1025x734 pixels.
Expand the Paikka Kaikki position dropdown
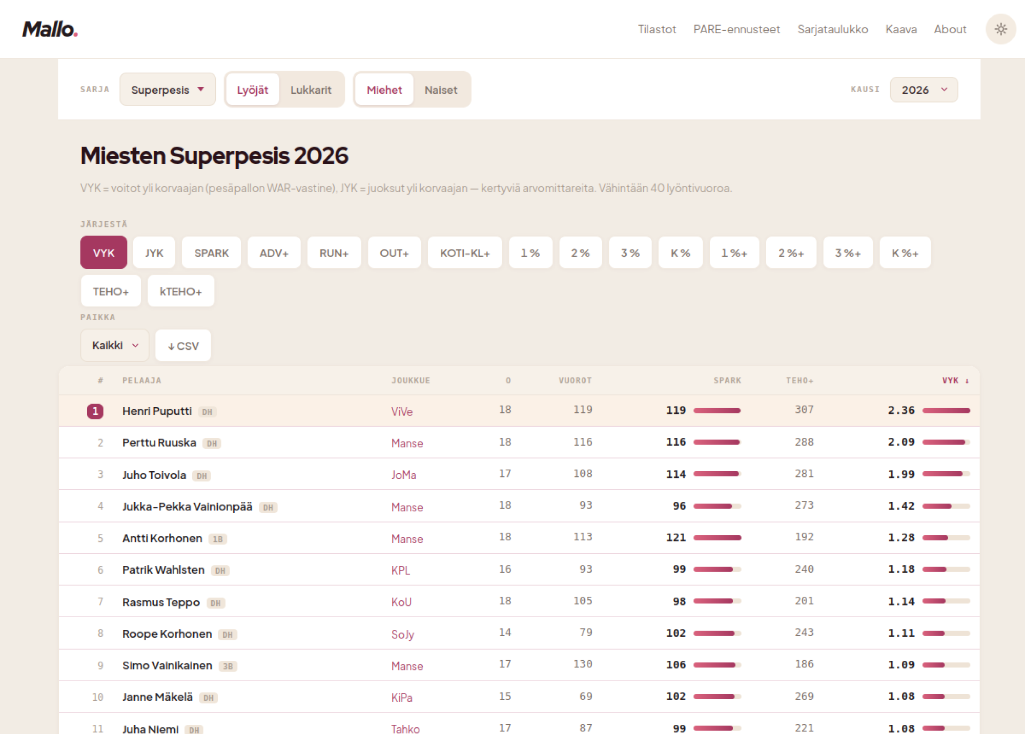click(x=115, y=345)
